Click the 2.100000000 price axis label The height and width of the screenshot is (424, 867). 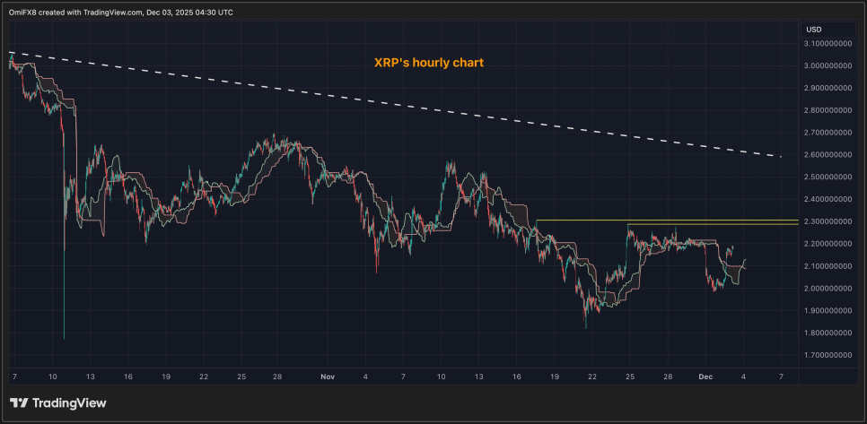(826, 266)
